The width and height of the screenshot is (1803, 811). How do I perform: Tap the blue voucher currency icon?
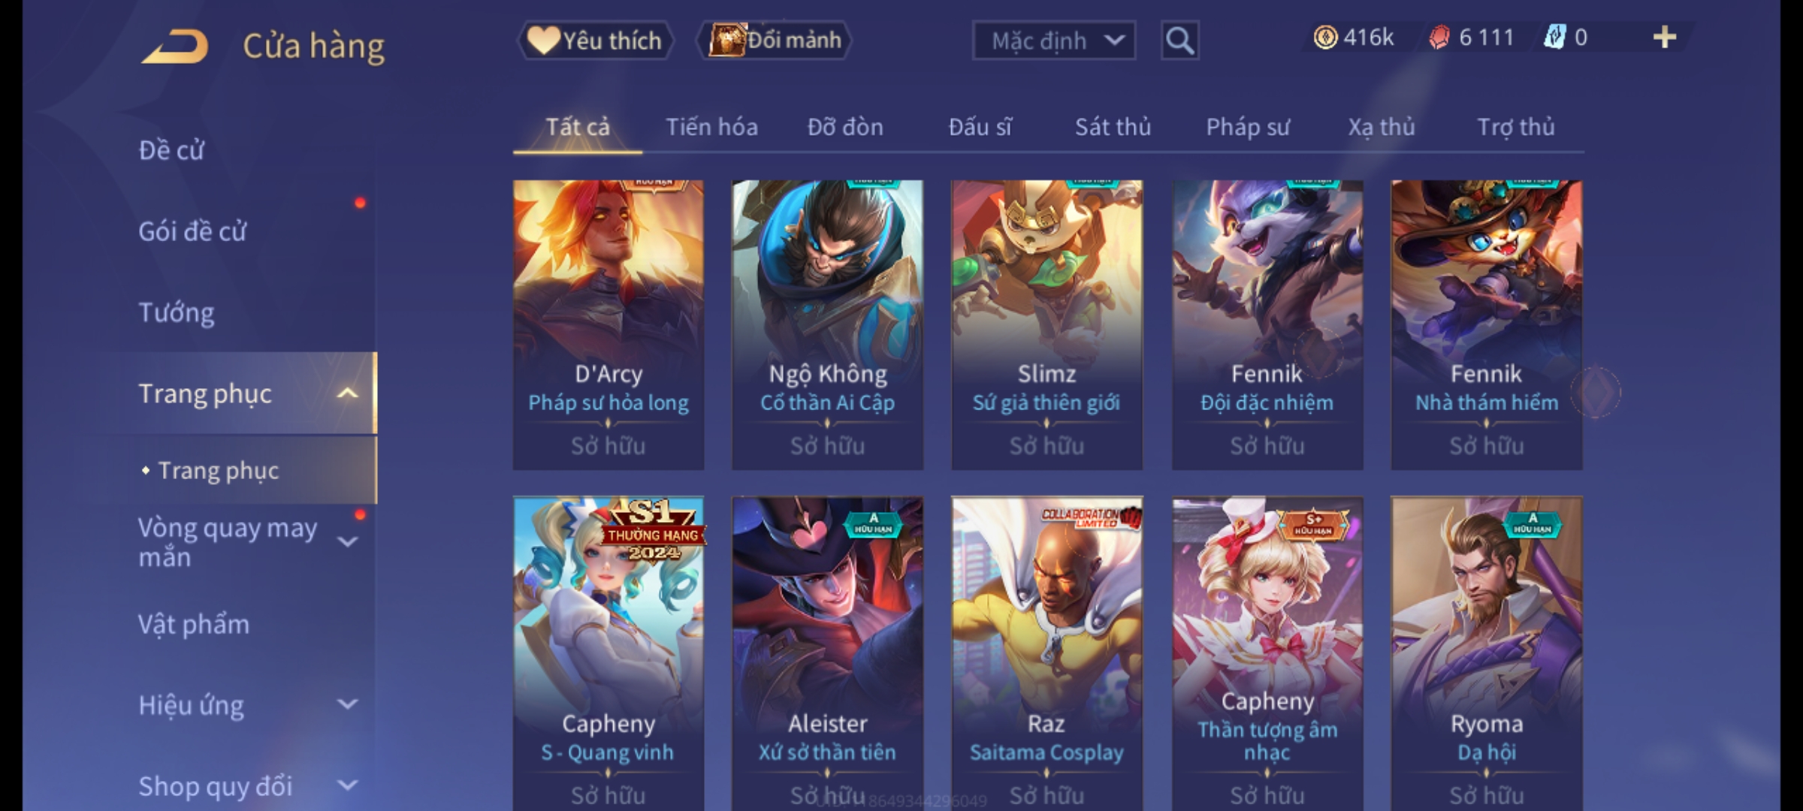coord(1554,38)
